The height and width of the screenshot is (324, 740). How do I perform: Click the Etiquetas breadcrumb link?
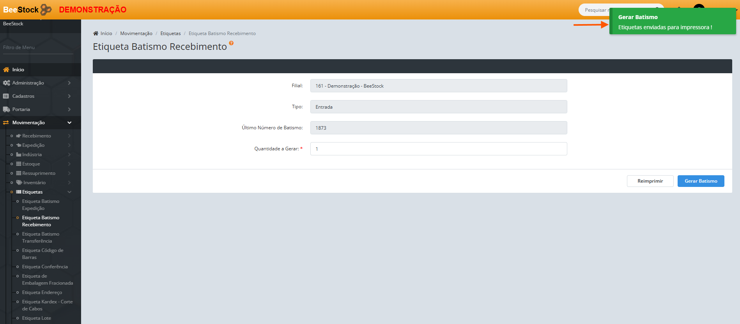click(x=170, y=33)
